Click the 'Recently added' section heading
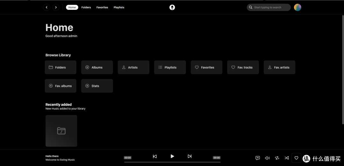Screen dimensions: 344x166 tap(59, 105)
